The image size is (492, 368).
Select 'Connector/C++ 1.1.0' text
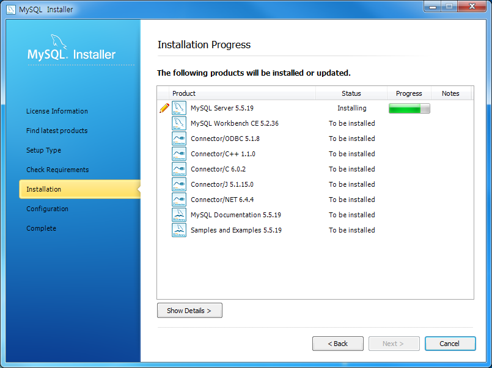[223, 154]
